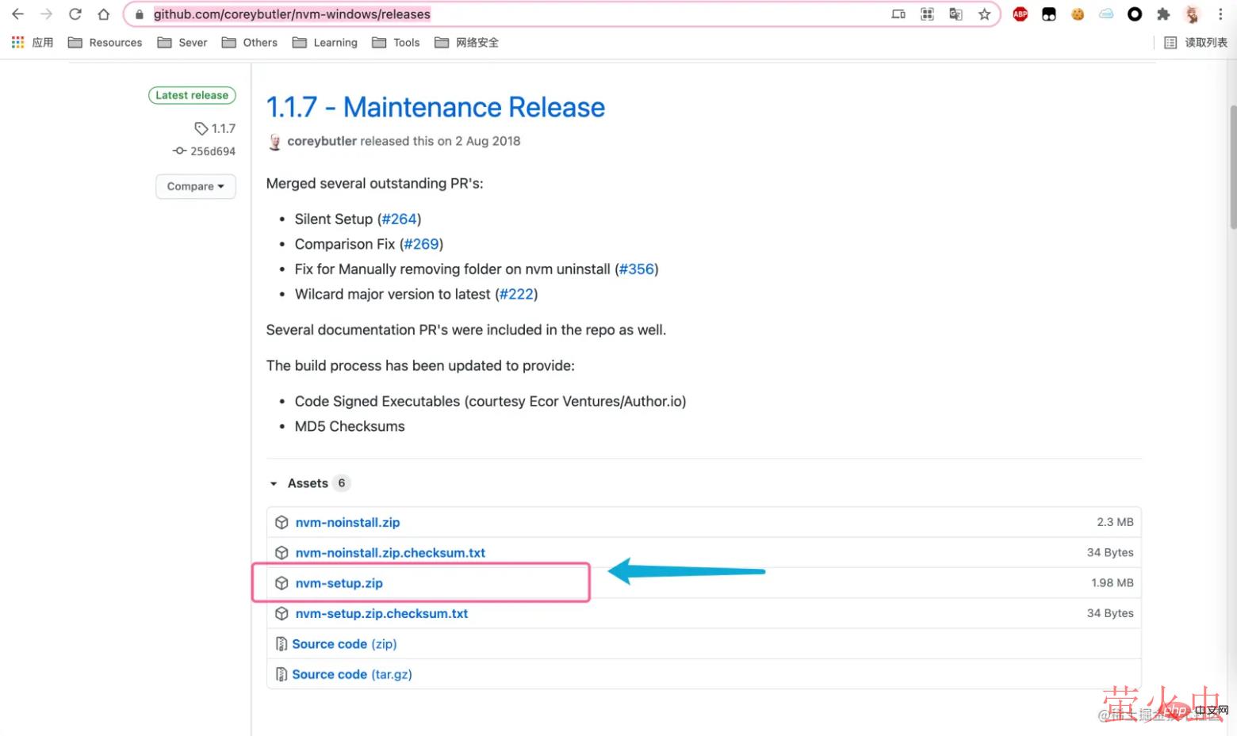Open the Resources bookmarks folder

(105, 43)
